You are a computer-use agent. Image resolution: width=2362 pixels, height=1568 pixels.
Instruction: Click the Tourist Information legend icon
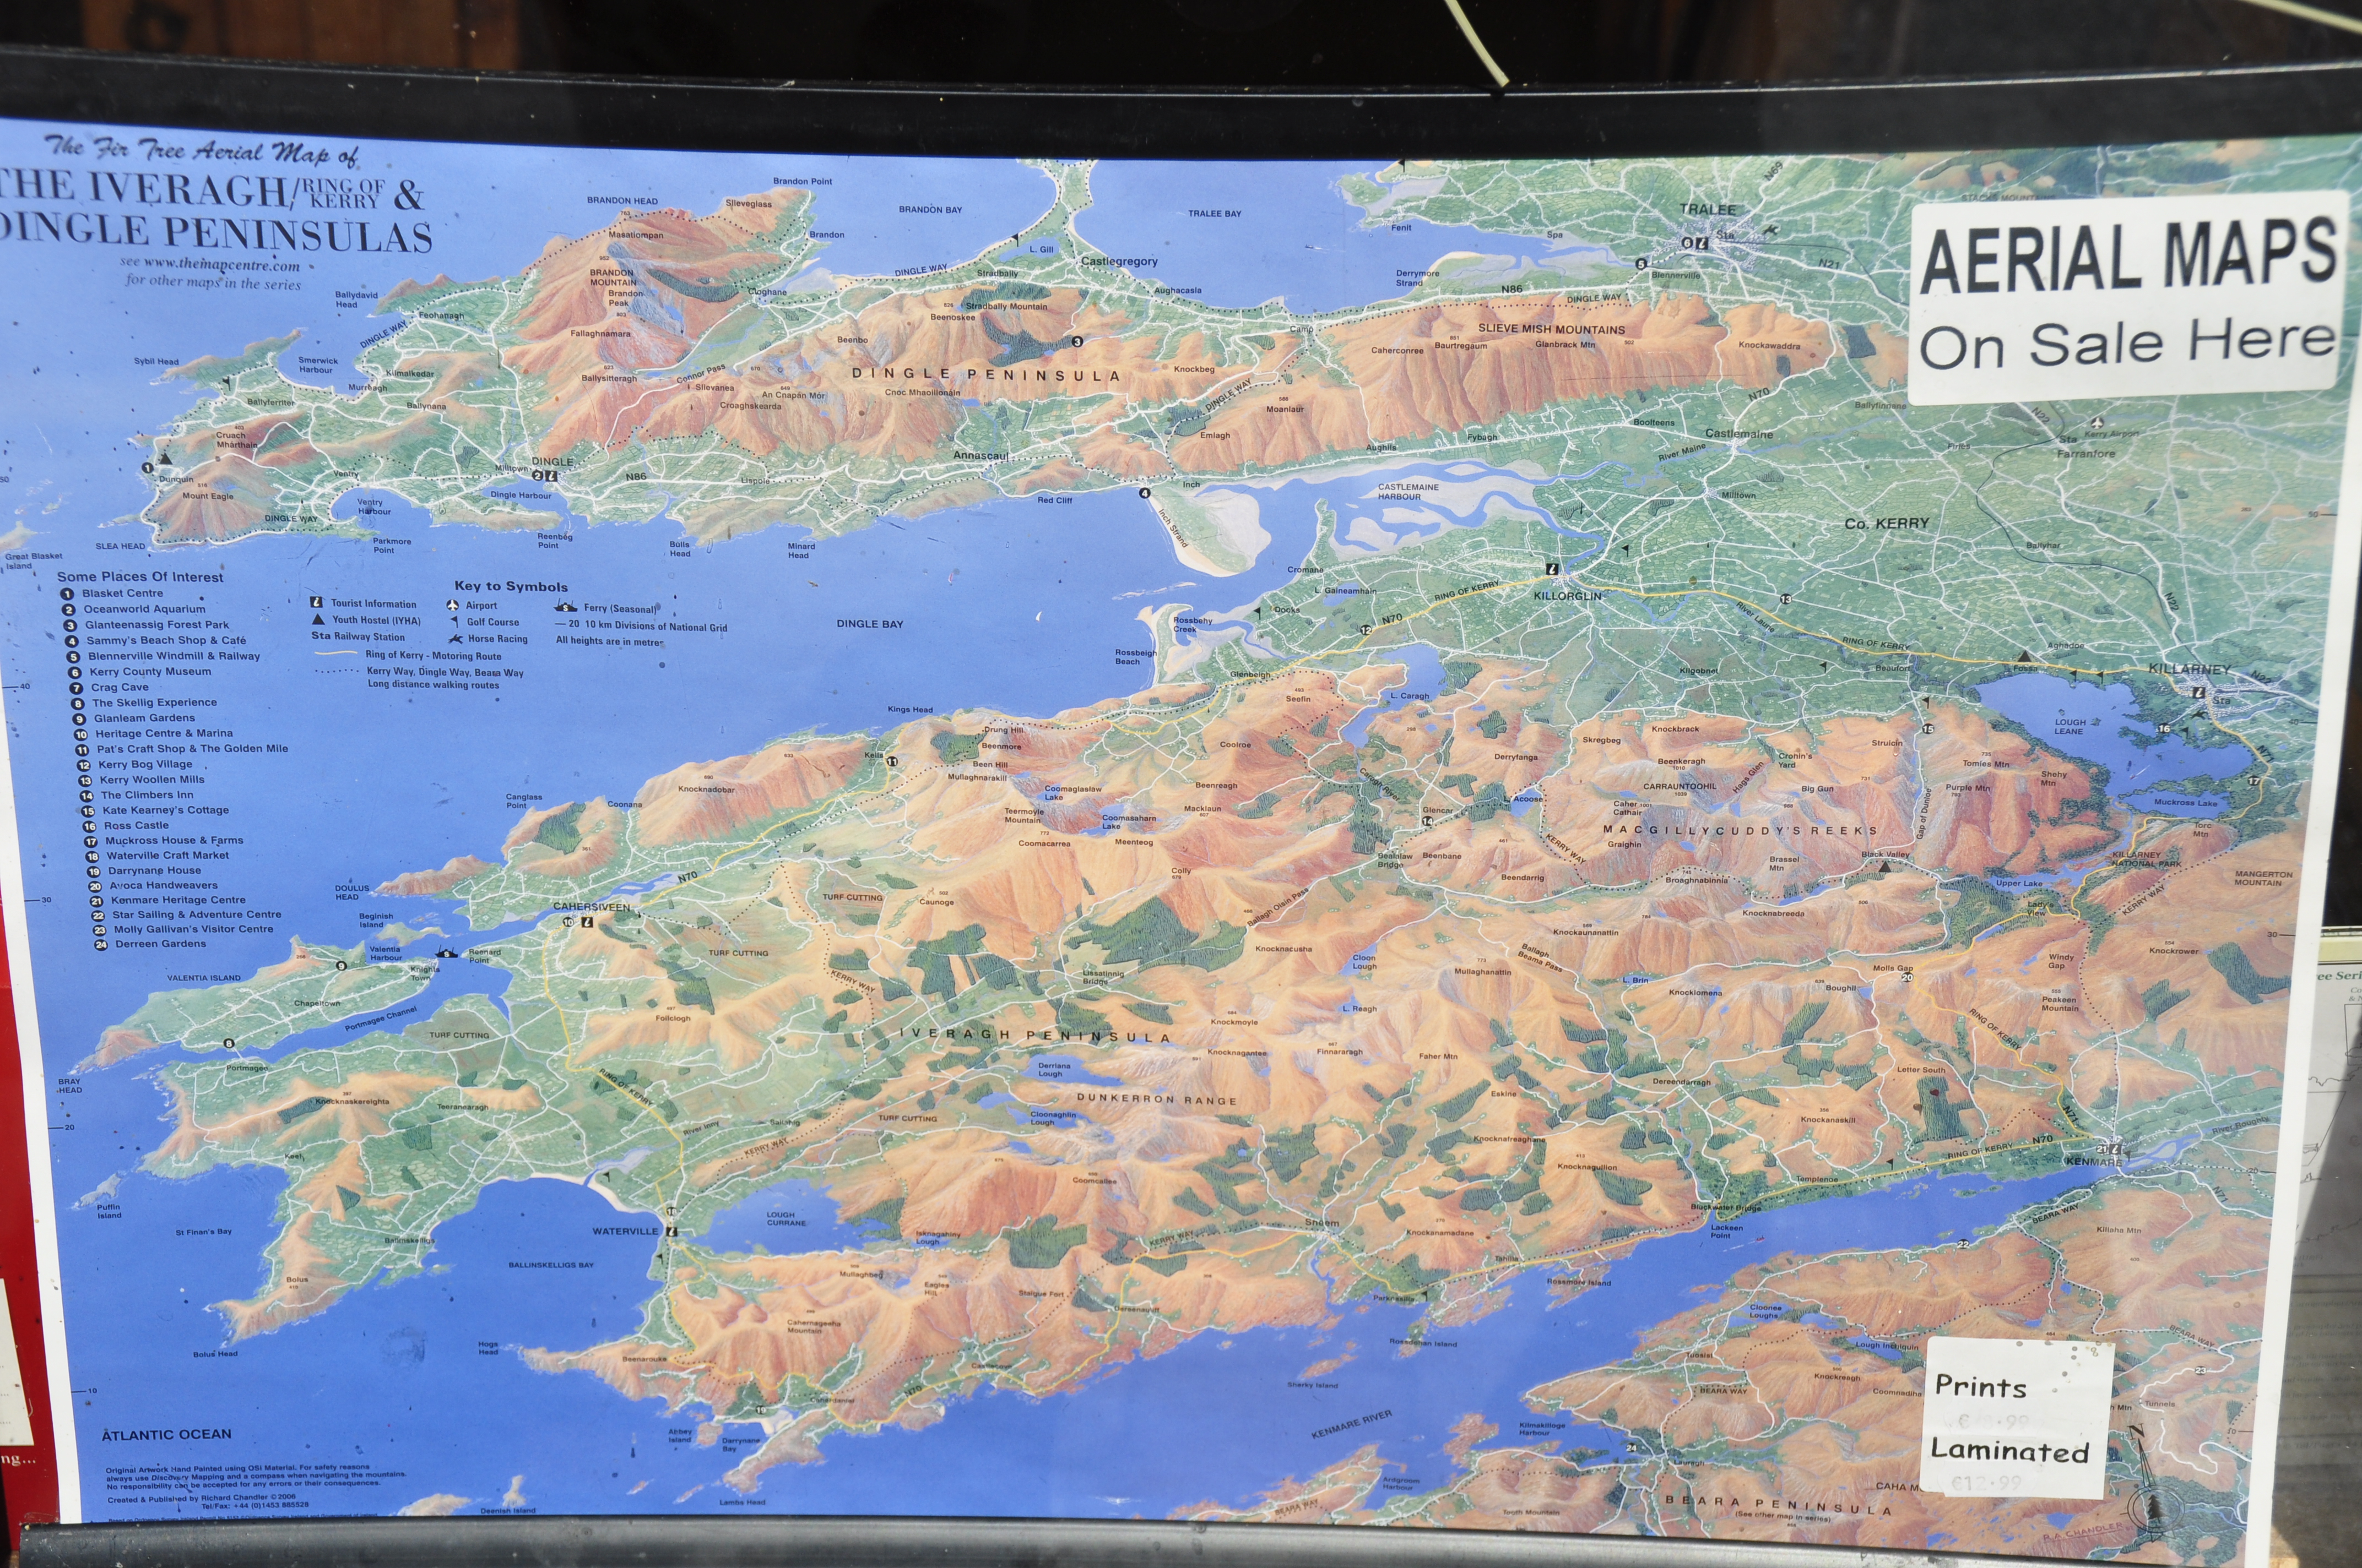click(317, 603)
